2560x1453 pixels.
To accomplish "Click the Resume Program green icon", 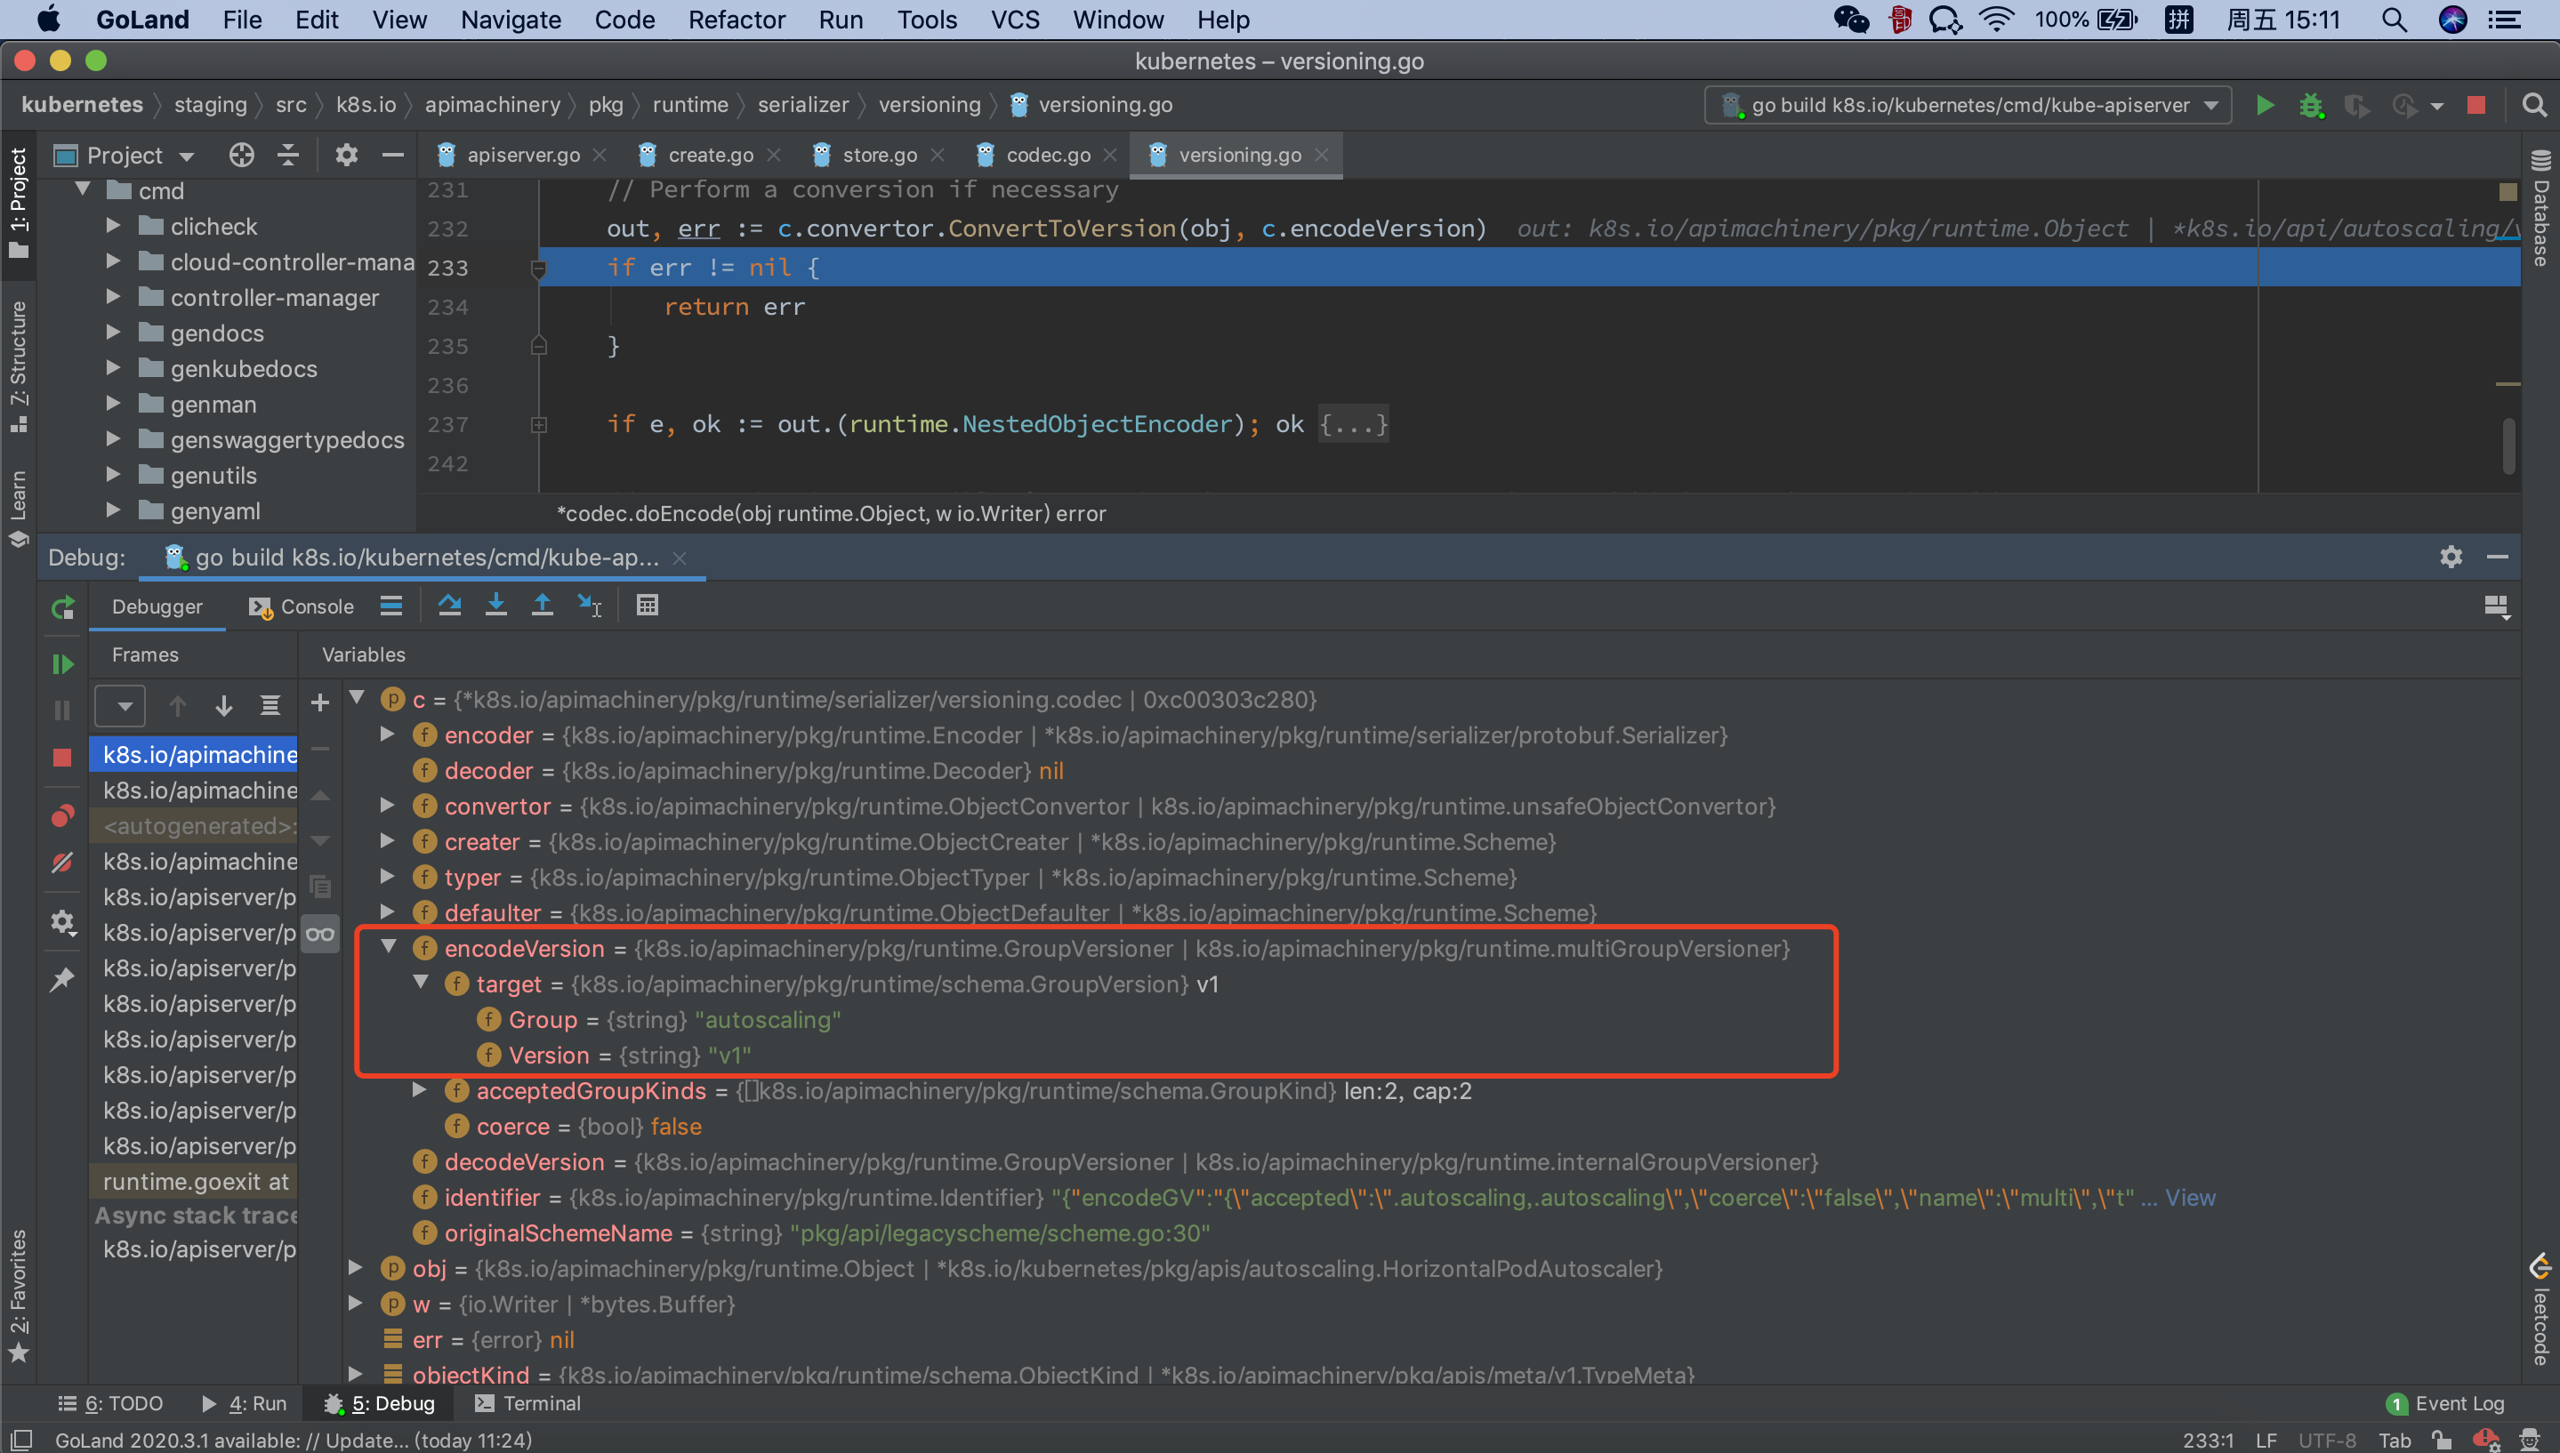I will pos(63,663).
